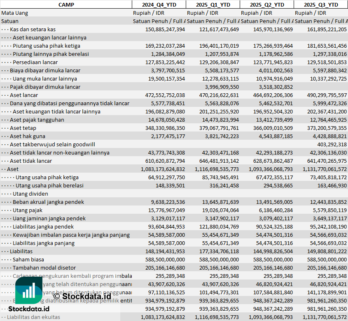Viewport: 348px width, 321px height.
Task: Select the 2025_Q1_YTD column header
Action: pyautogui.click(x=213, y=5)
